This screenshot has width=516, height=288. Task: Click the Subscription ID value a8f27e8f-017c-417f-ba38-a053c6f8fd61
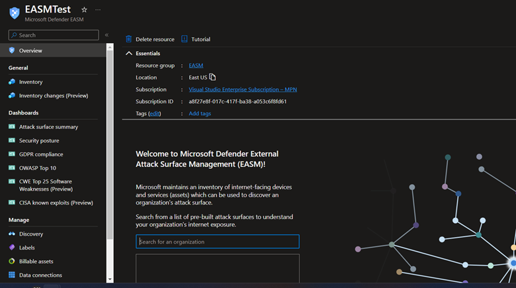click(x=237, y=101)
